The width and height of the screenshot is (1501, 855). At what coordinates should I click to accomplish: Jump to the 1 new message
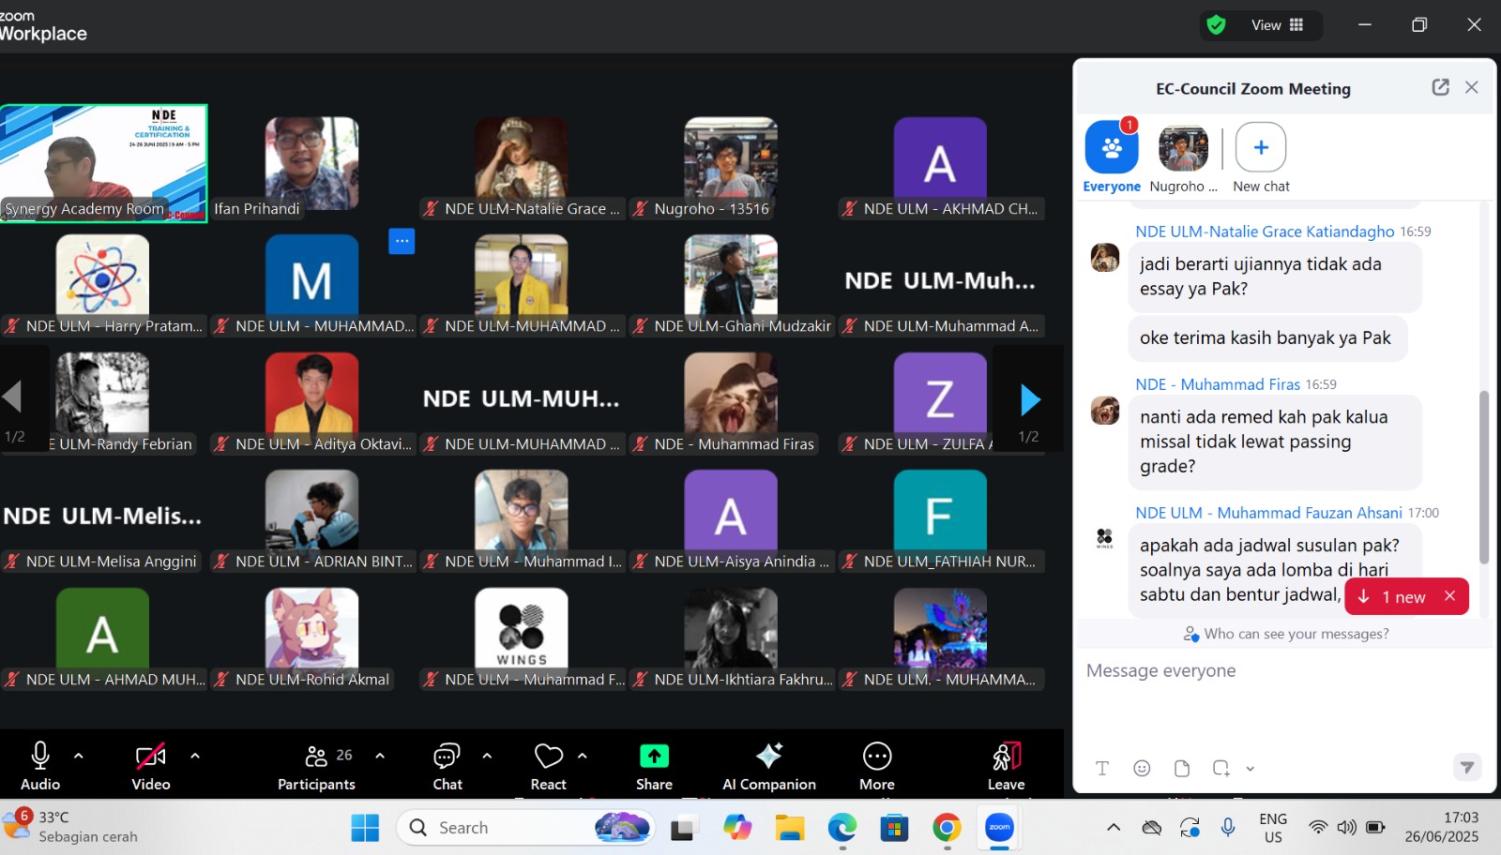click(x=1395, y=597)
